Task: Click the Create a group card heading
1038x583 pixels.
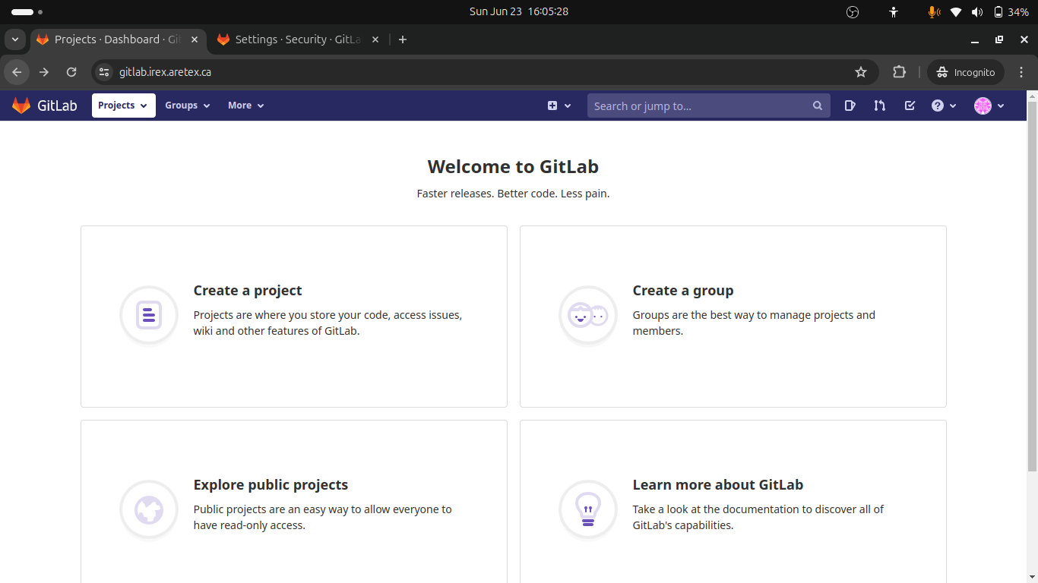Action: click(x=683, y=291)
